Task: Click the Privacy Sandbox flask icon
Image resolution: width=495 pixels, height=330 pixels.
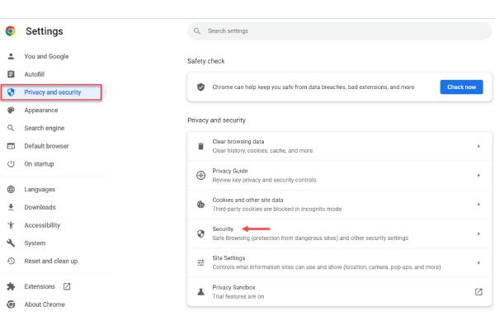Action: coord(200,291)
